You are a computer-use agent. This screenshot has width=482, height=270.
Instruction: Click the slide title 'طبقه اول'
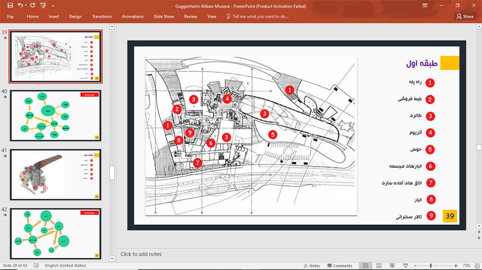[422, 63]
